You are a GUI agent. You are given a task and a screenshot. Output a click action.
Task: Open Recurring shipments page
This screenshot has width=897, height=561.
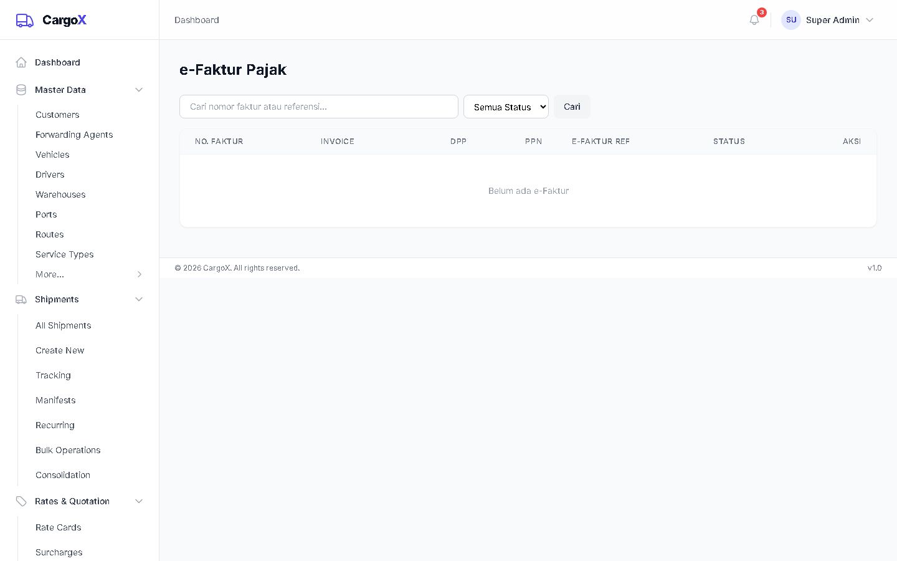coord(55,425)
